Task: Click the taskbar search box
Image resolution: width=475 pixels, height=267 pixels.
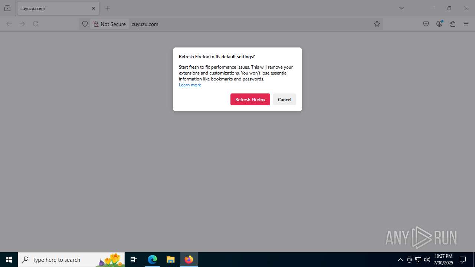Action: pos(71,260)
